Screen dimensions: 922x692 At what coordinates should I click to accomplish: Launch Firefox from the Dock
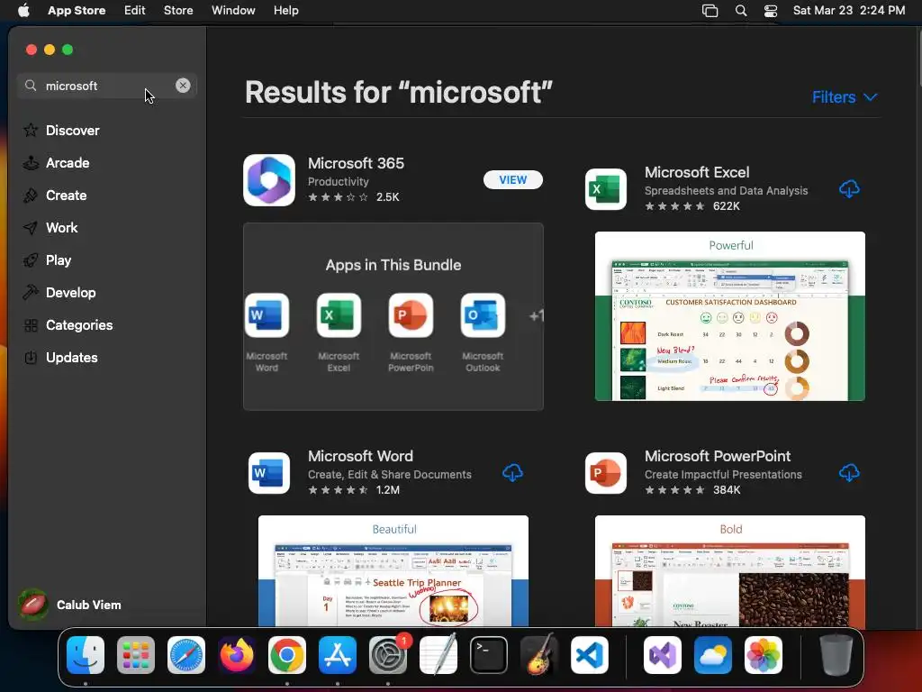pyautogui.click(x=237, y=655)
